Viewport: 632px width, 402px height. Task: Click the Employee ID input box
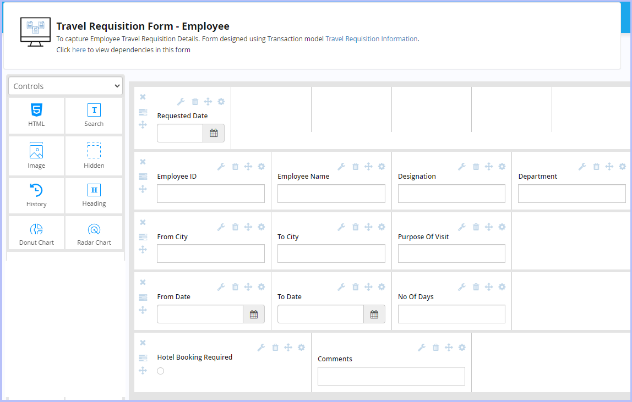tap(211, 194)
